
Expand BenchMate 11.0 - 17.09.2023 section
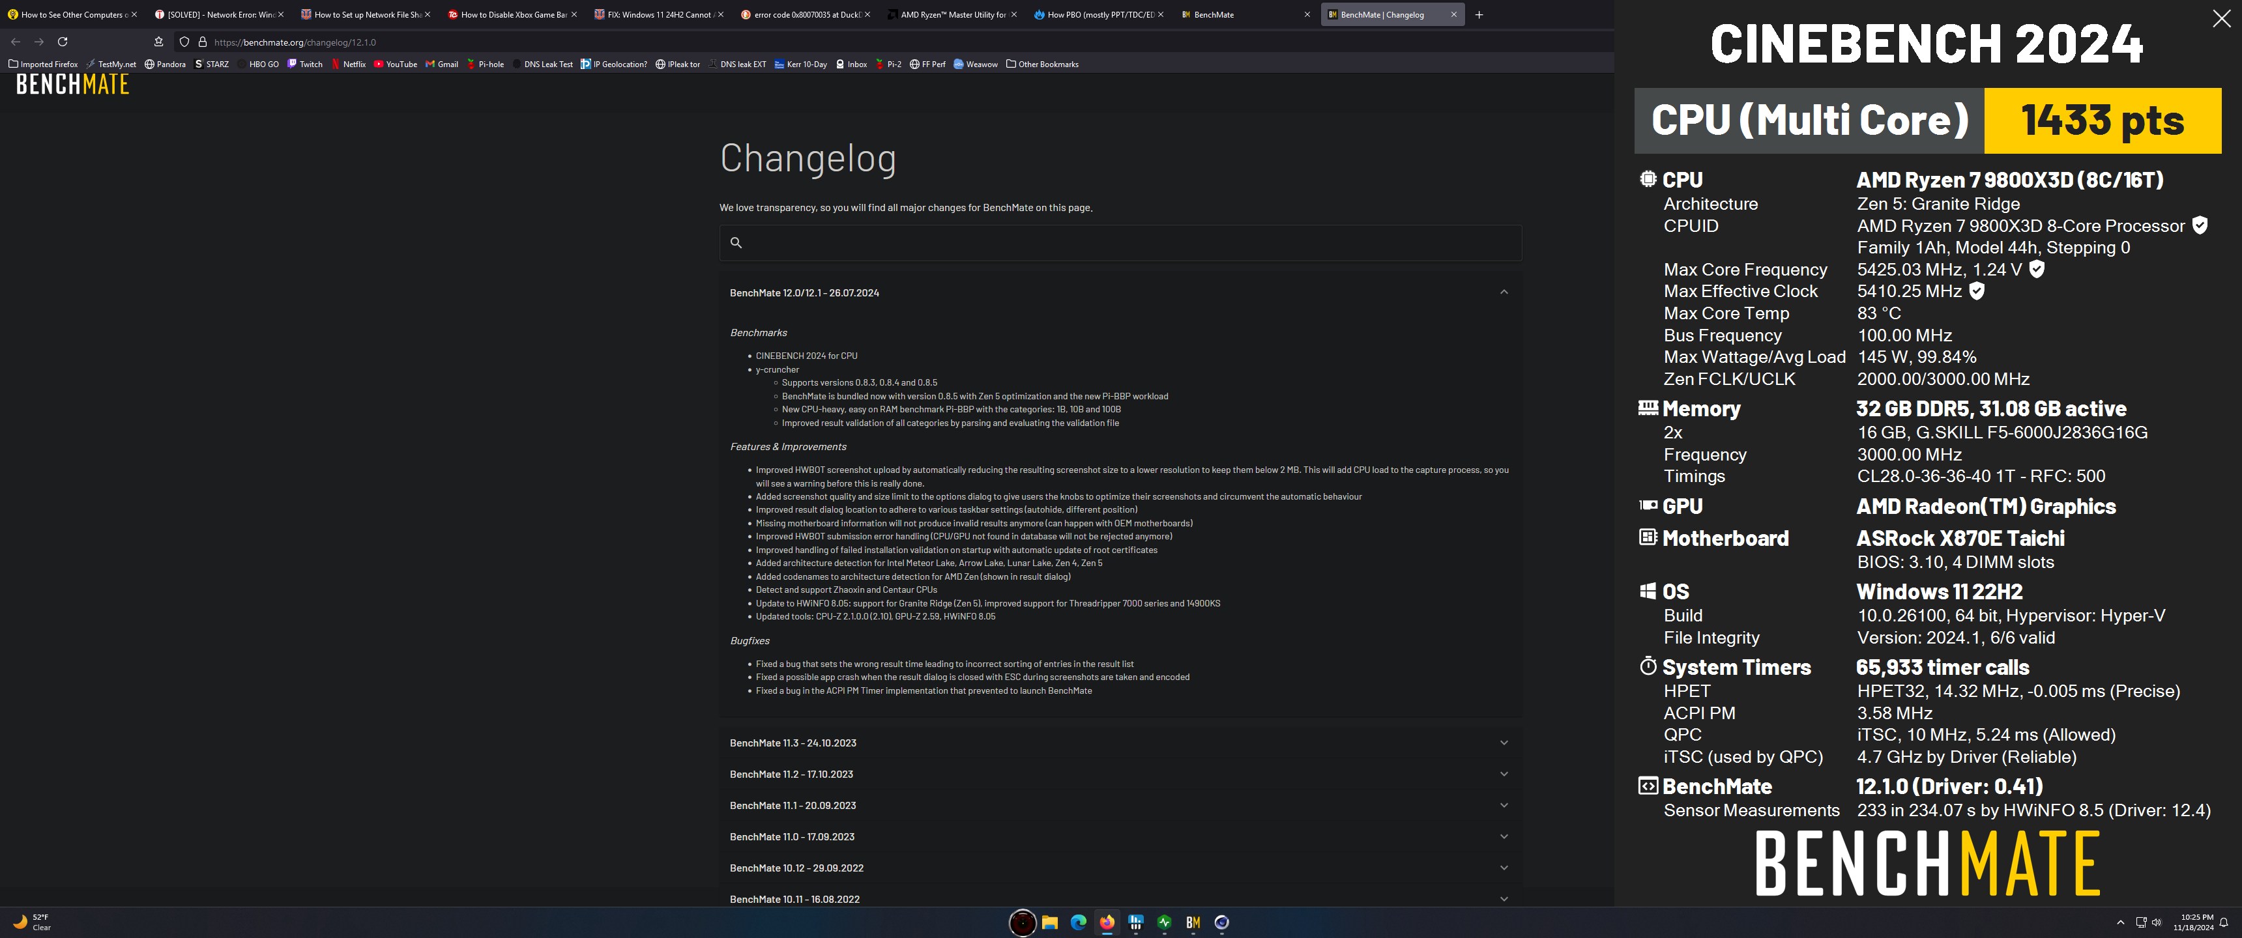pos(1120,837)
